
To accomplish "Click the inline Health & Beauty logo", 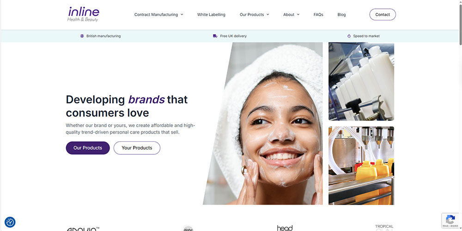I will click(x=83, y=14).
